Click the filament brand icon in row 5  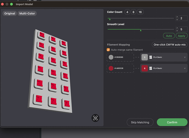(151, 57)
